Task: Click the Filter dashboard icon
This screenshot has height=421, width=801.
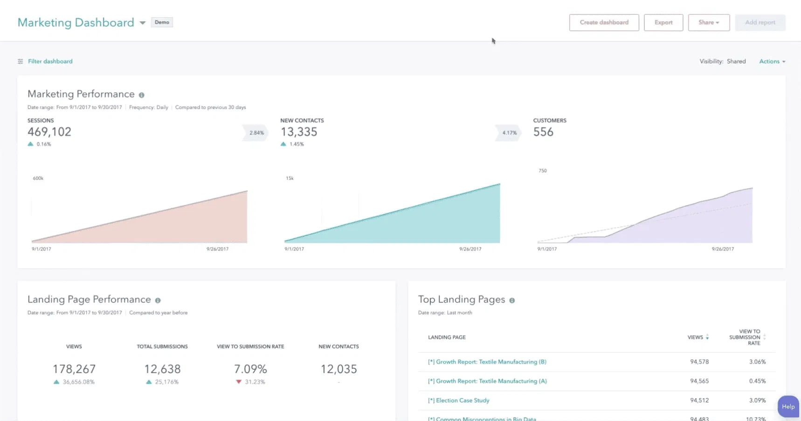Action: click(x=20, y=61)
